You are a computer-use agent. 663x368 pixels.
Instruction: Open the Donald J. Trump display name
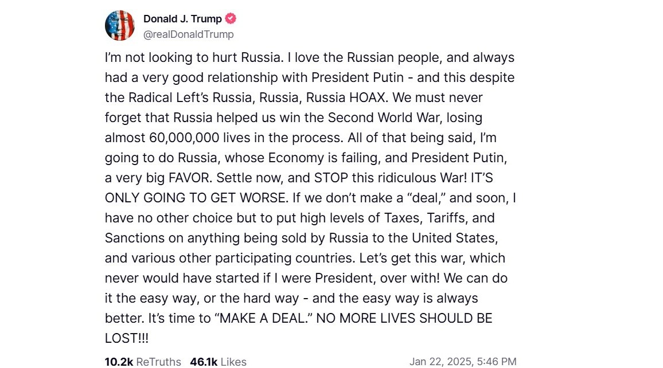[182, 19]
